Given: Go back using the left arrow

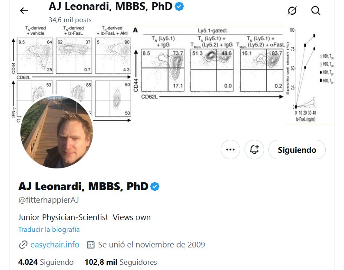Looking at the screenshot, I should 24,11.
